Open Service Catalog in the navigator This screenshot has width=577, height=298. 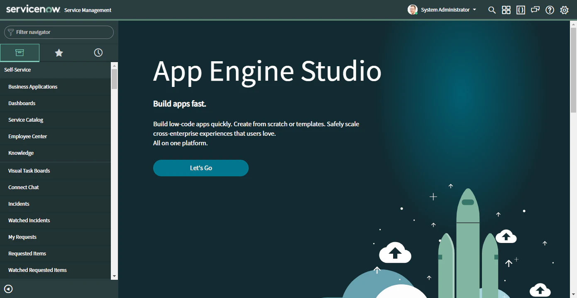click(56, 120)
